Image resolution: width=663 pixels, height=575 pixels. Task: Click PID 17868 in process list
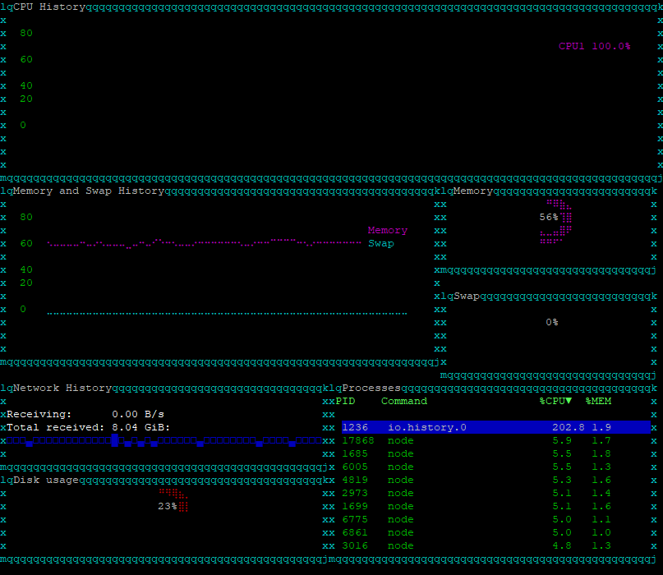pos(357,440)
